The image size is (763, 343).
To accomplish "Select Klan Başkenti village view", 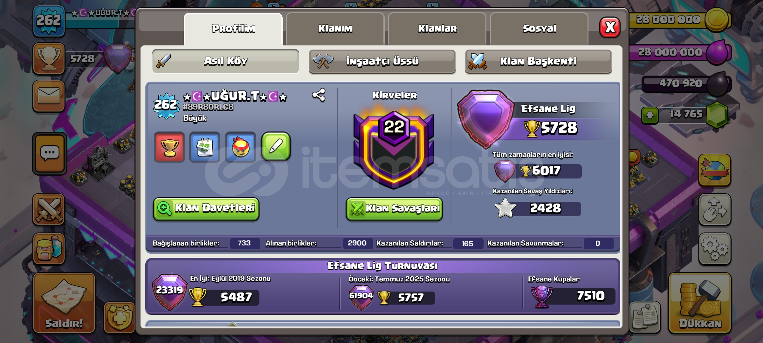I will pos(538,61).
